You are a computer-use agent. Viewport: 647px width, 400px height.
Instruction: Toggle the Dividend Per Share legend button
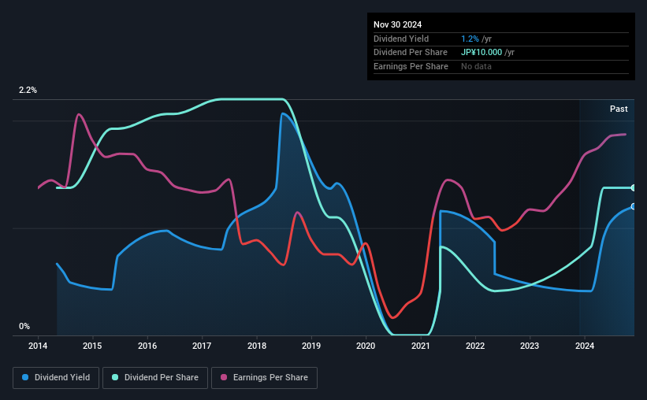155,378
